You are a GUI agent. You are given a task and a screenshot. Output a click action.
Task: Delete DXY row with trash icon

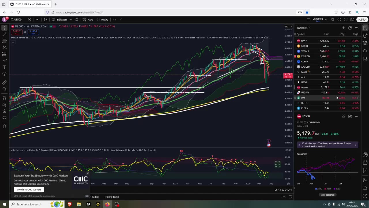(358, 98)
